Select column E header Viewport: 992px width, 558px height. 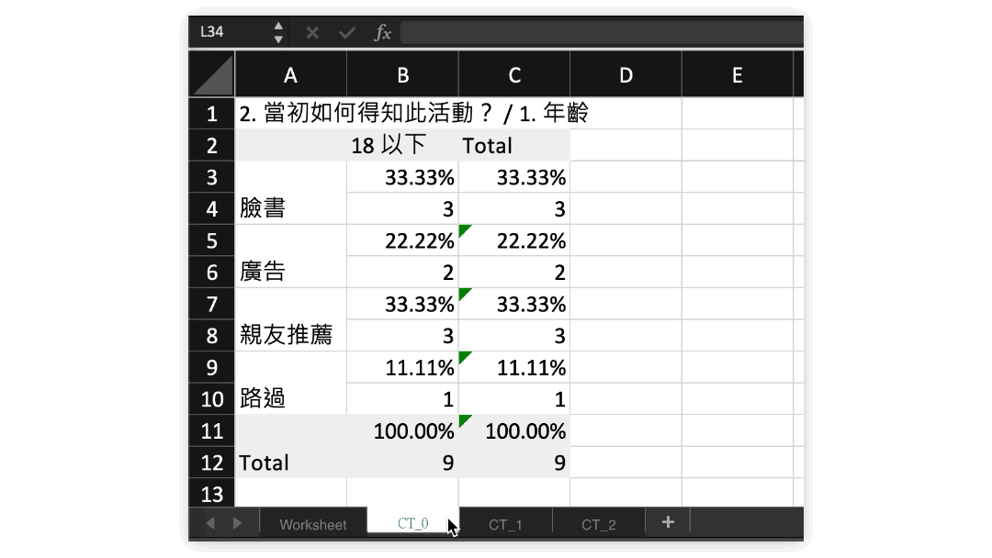tap(737, 75)
